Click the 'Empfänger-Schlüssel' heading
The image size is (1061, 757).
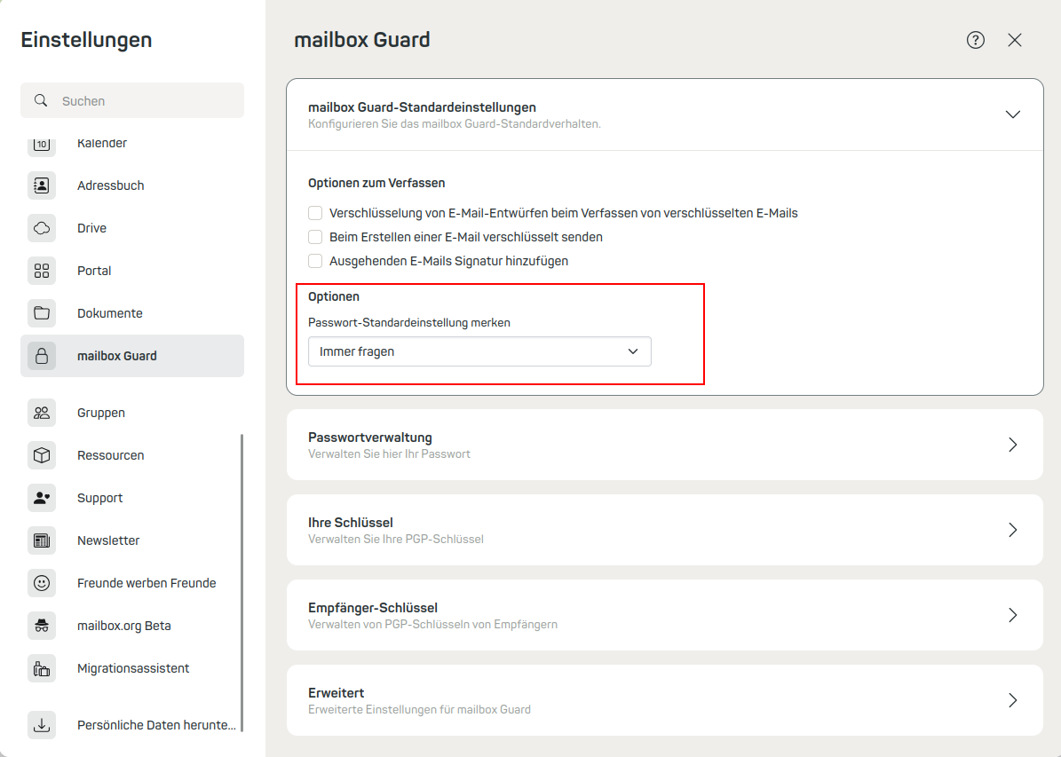click(x=373, y=608)
